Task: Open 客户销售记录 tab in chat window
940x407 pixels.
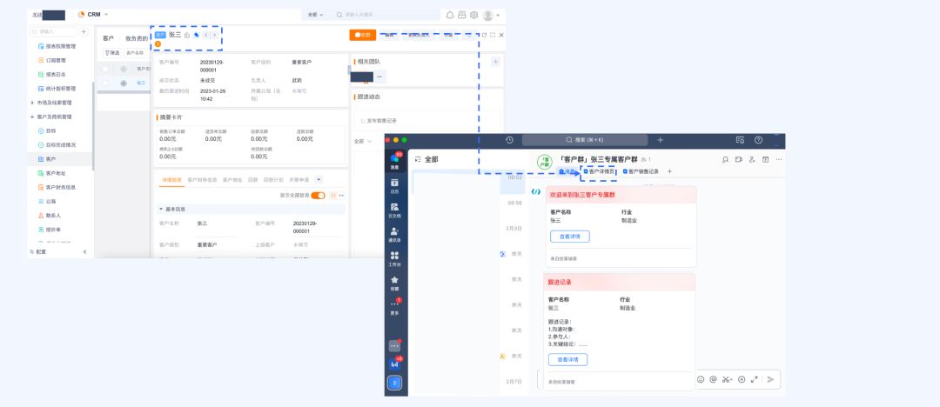Action: tap(641, 171)
